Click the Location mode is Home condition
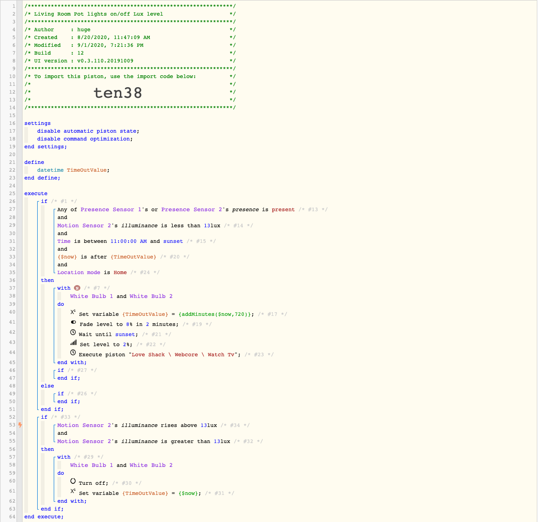The image size is (541, 522). pos(92,273)
